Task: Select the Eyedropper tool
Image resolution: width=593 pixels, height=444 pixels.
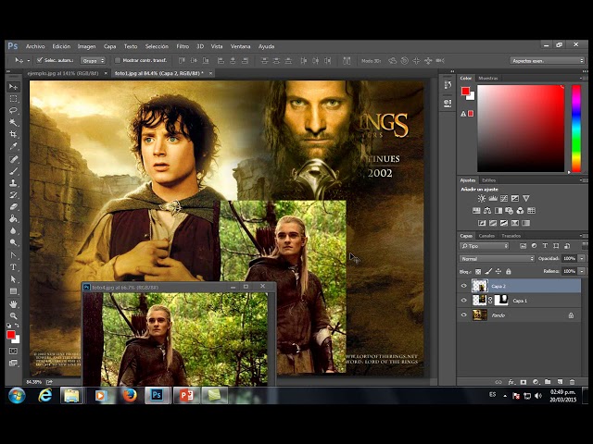Action: [13, 146]
